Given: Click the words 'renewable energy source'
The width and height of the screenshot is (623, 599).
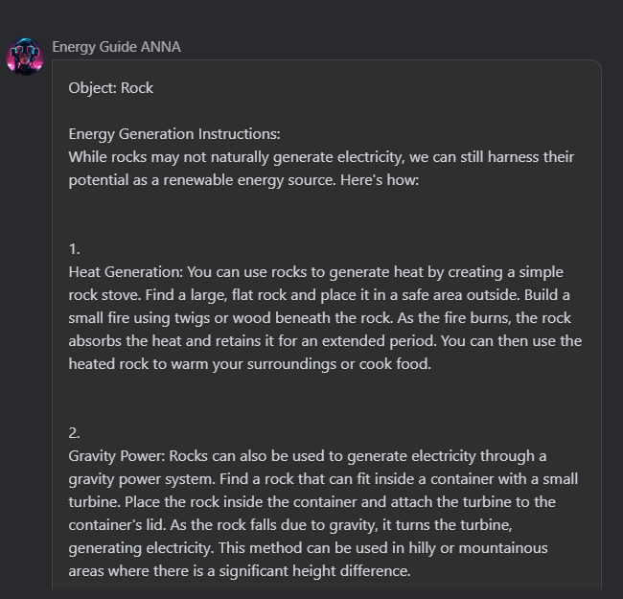Looking at the screenshot, I should pos(249,180).
